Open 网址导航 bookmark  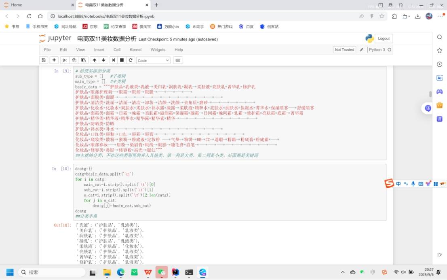[x=65, y=27]
